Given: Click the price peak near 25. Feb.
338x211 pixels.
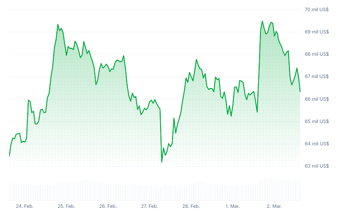Looking at the screenshot, I should click(x=58, y=25).
